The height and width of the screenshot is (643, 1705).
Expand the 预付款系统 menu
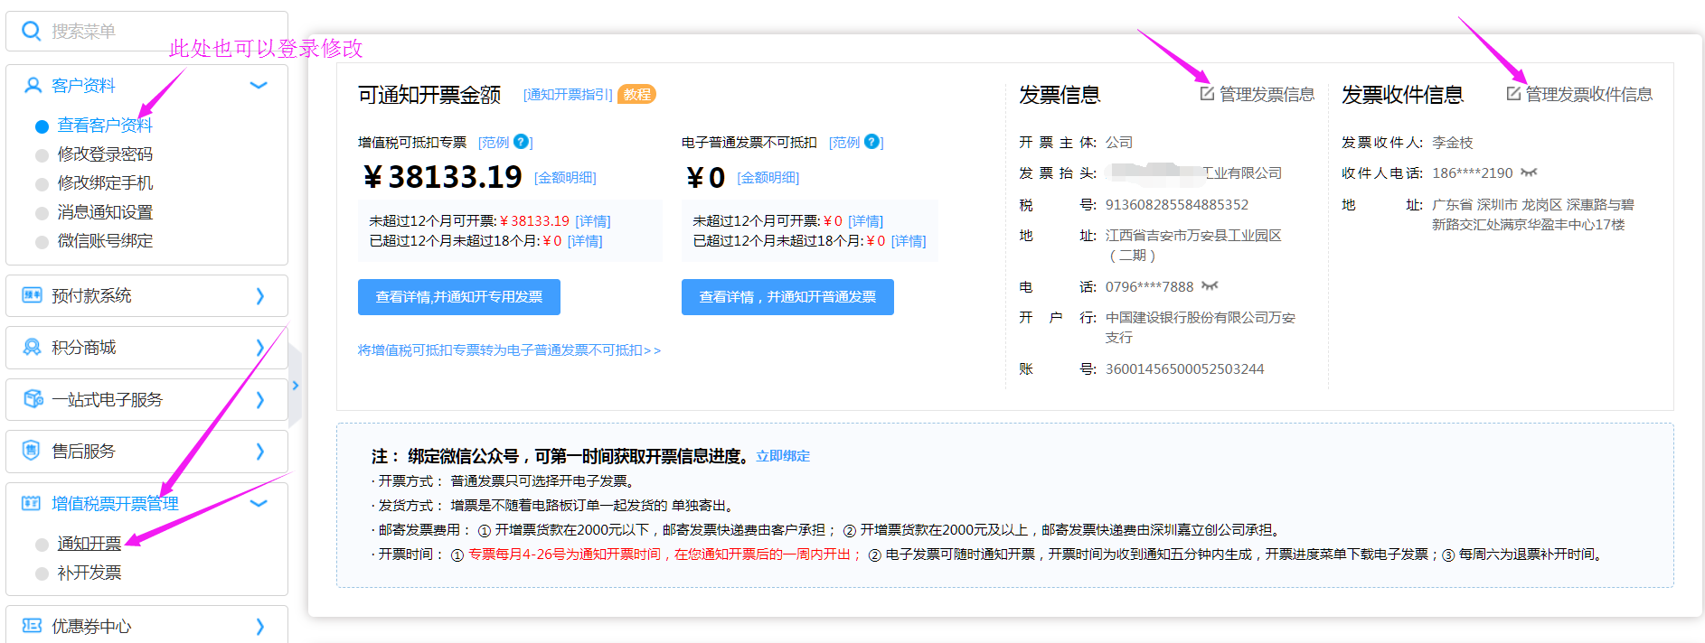pyautogui.click(x=259, y=296)
